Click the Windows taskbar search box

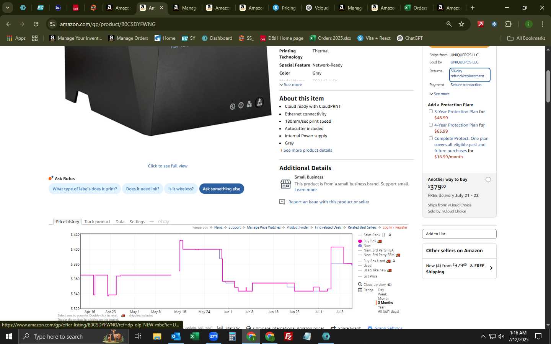[73, 336]
